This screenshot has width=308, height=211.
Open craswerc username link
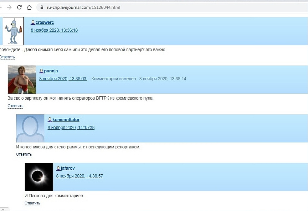[44, 23]
